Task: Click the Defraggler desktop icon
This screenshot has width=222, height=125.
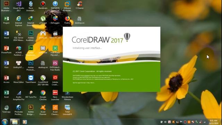Action: (x=55, y=20)
